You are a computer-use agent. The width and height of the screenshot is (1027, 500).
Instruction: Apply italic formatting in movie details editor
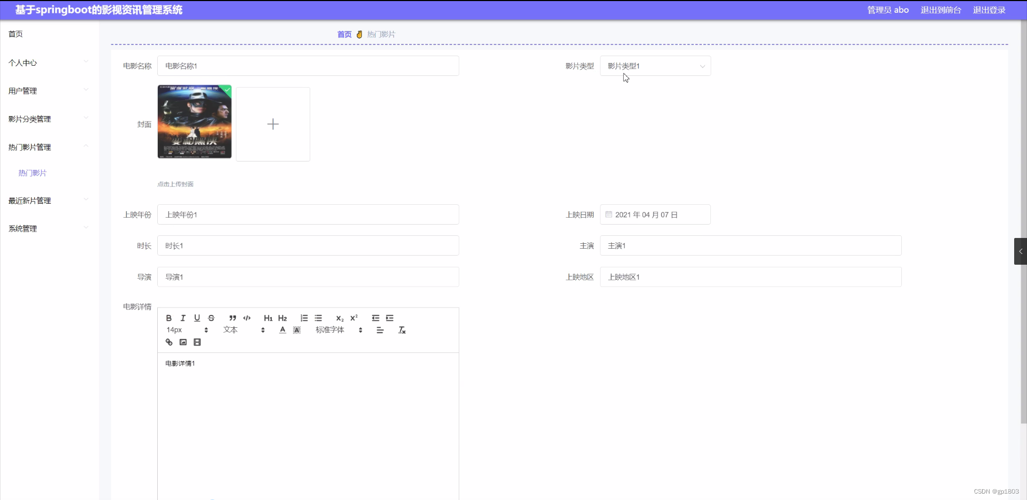point(182,318)
